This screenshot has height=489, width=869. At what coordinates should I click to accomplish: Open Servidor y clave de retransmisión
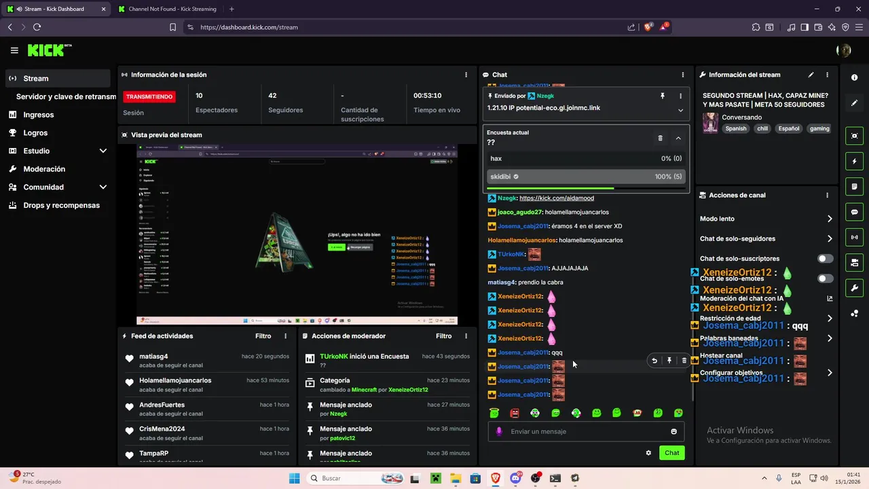click(x=66, y=96)
